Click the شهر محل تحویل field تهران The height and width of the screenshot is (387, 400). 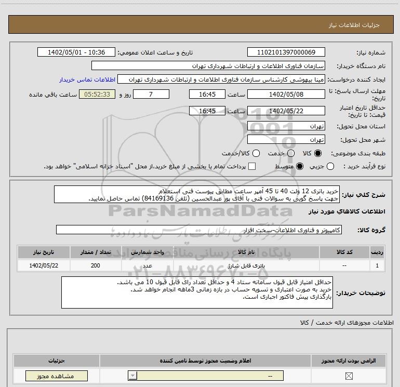pyautogui.click(x=286, y=140)
